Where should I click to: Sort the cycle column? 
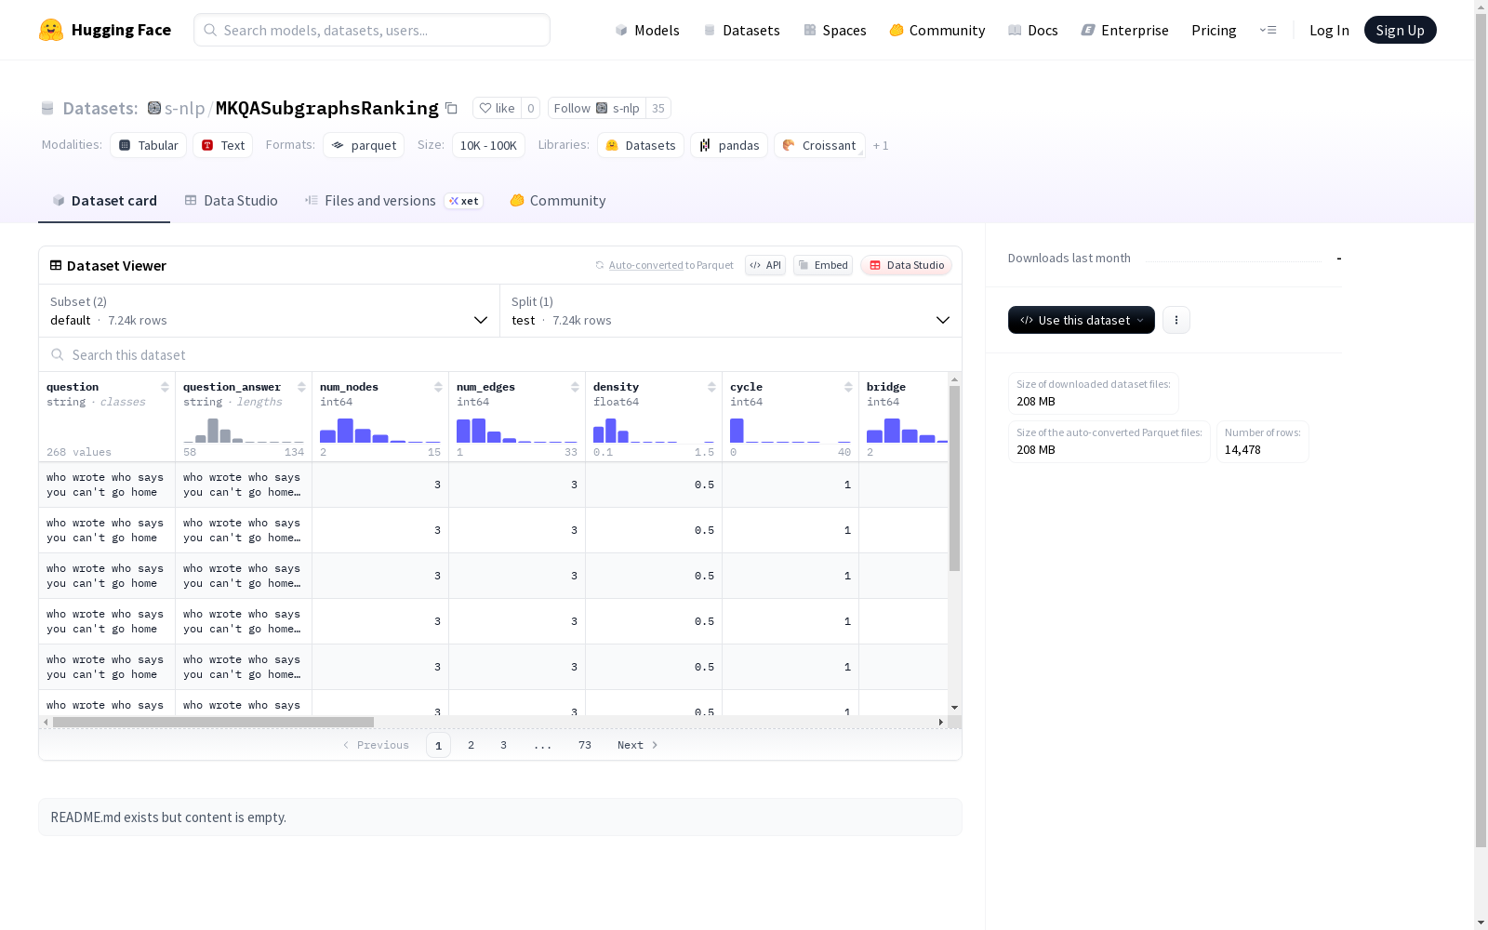[848, 387]
